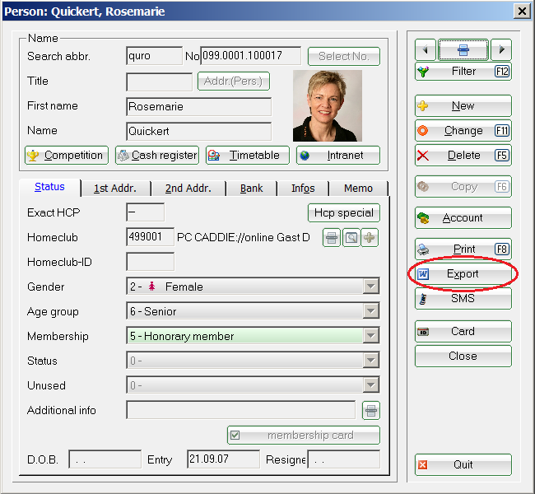Viewport: 535px width, 494px height.
Task: Open Cash register for this person
Action: (x=157, y=155)
